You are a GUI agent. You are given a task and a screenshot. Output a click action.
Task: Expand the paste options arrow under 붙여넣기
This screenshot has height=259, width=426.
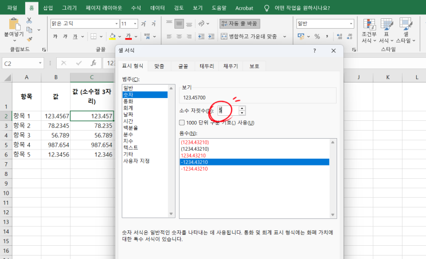coord(14,41)
